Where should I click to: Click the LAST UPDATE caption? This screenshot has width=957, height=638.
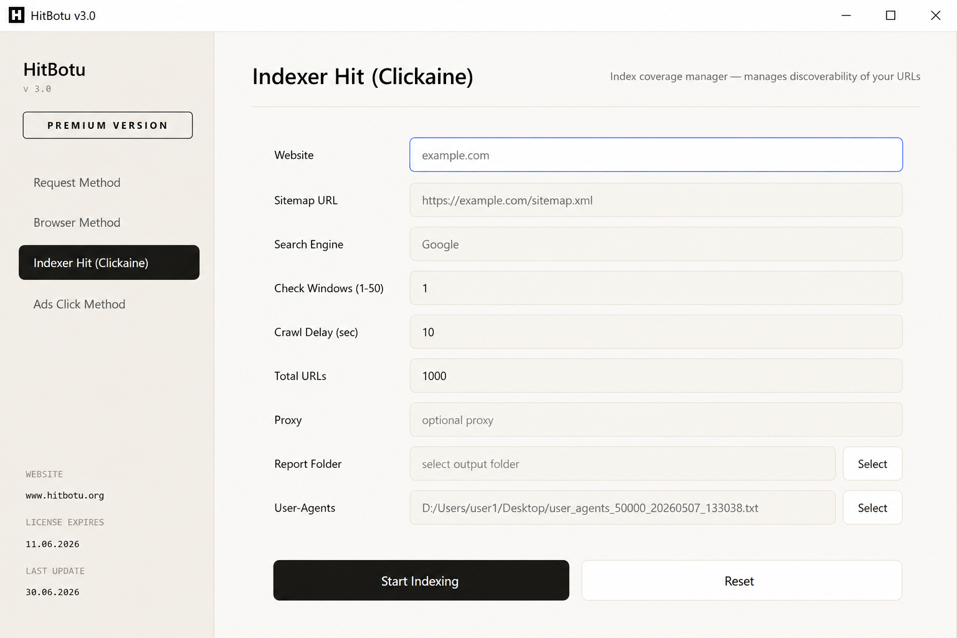point(55,571)
